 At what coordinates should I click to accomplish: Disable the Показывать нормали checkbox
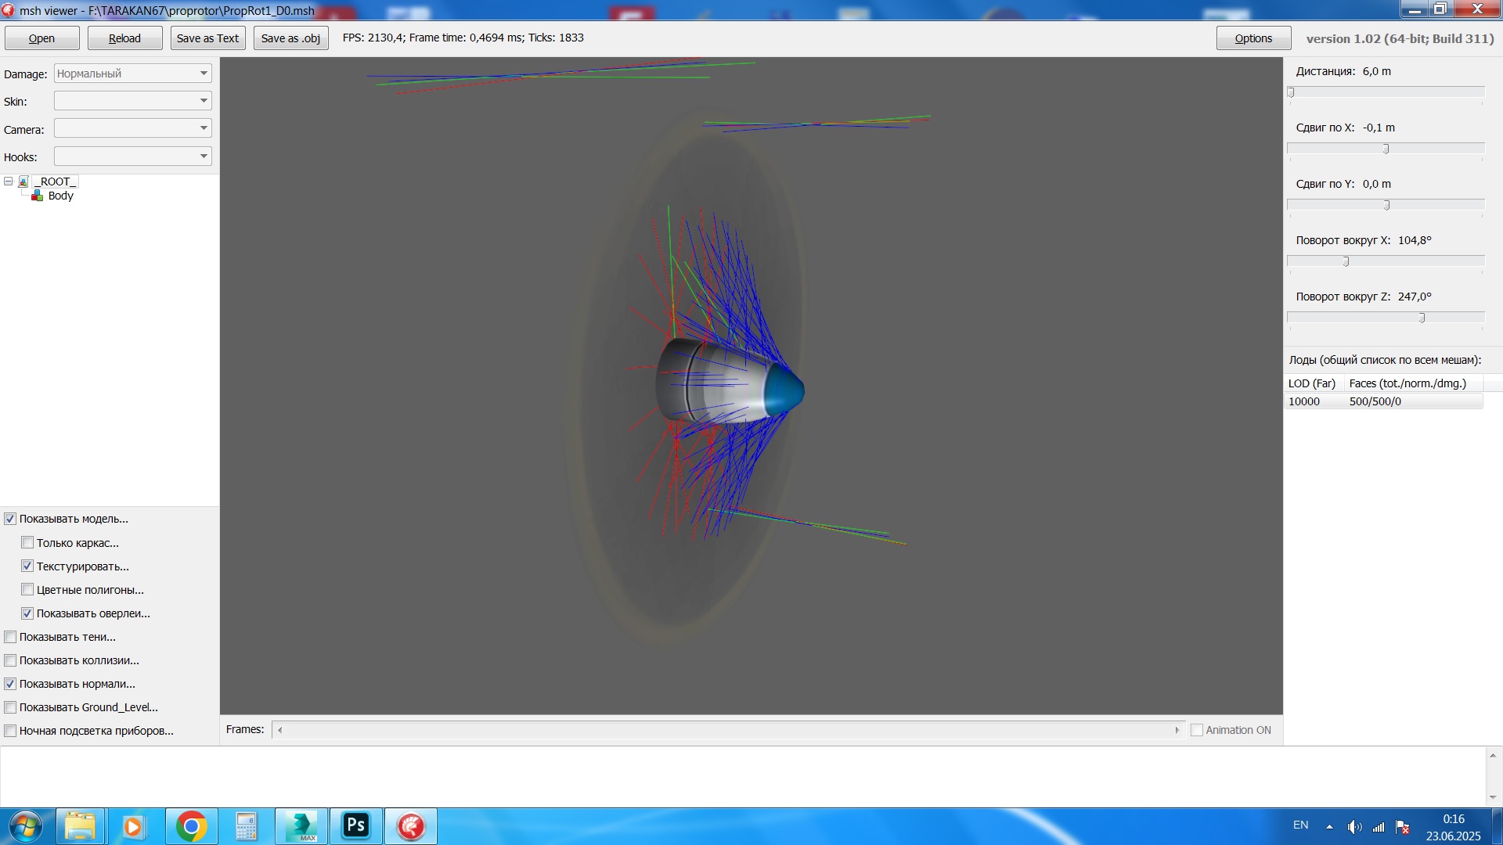tap(10, 684)
